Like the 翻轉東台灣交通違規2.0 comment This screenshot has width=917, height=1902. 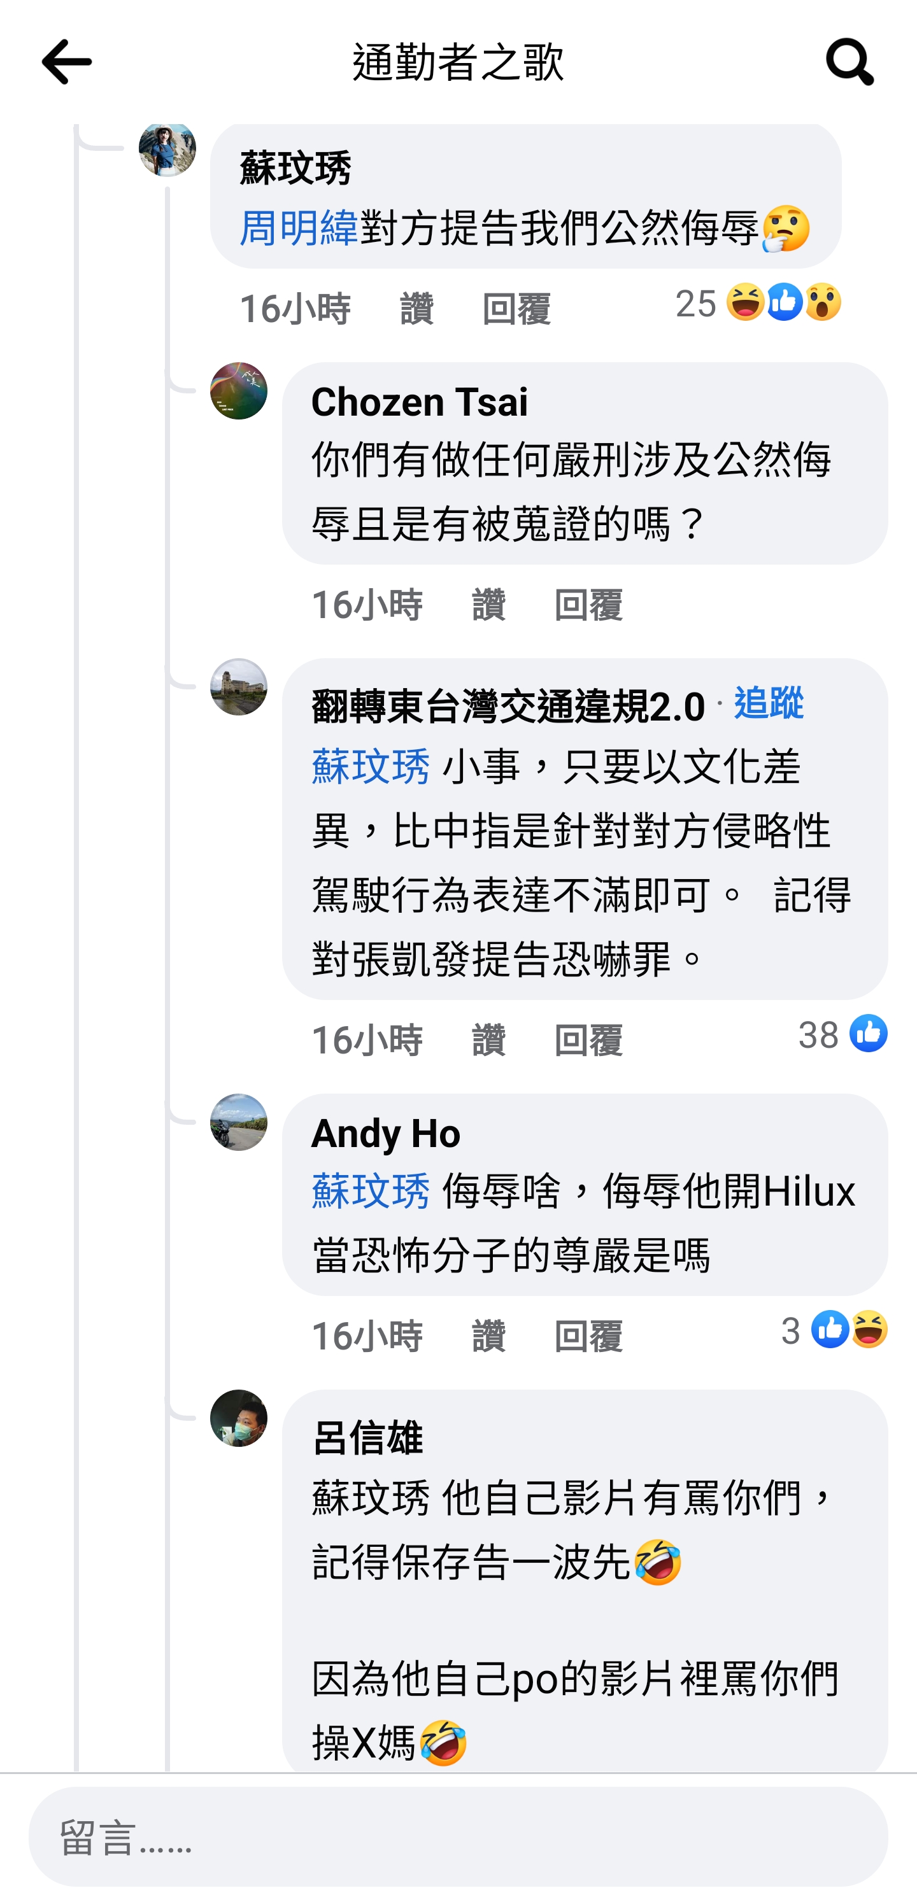pyautogui.click(x=488, y=1040)
